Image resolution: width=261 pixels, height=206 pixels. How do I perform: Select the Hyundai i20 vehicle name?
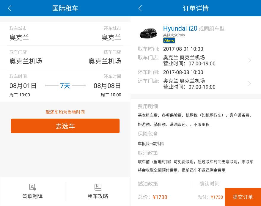click(x=180, y=29)
